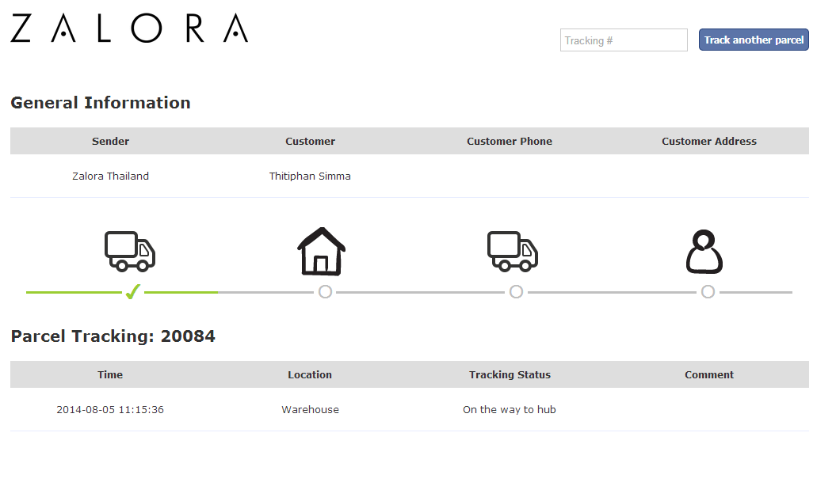Select the circle marker below the home icon
The image size is (836, 482).
325,291
